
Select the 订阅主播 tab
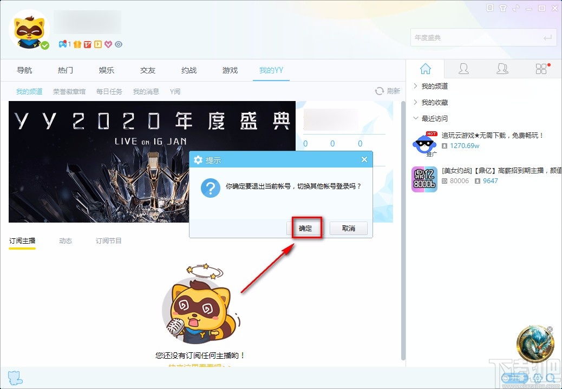point(22,240)
